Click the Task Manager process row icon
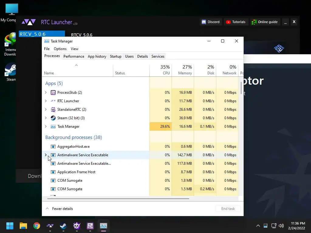The width and height of the screenshot is (311, 233). pyautogui.click(x=53, y=127)
